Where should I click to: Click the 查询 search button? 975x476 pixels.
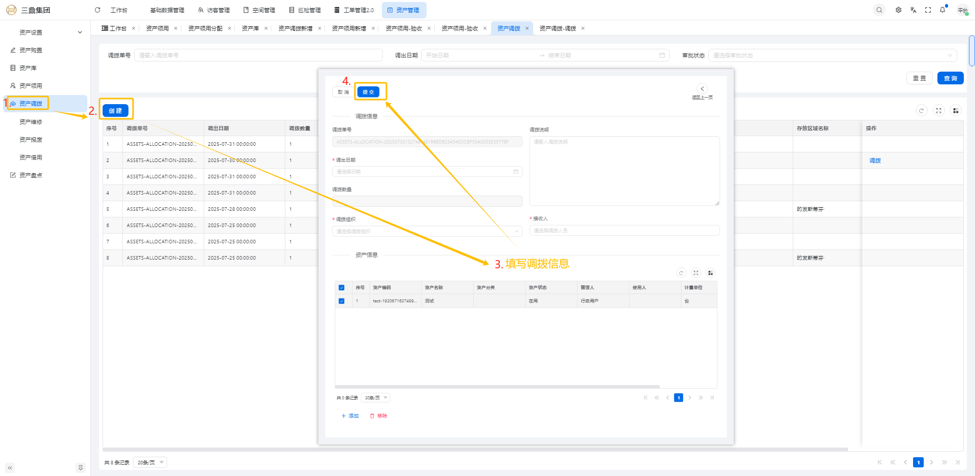[950, 78]
